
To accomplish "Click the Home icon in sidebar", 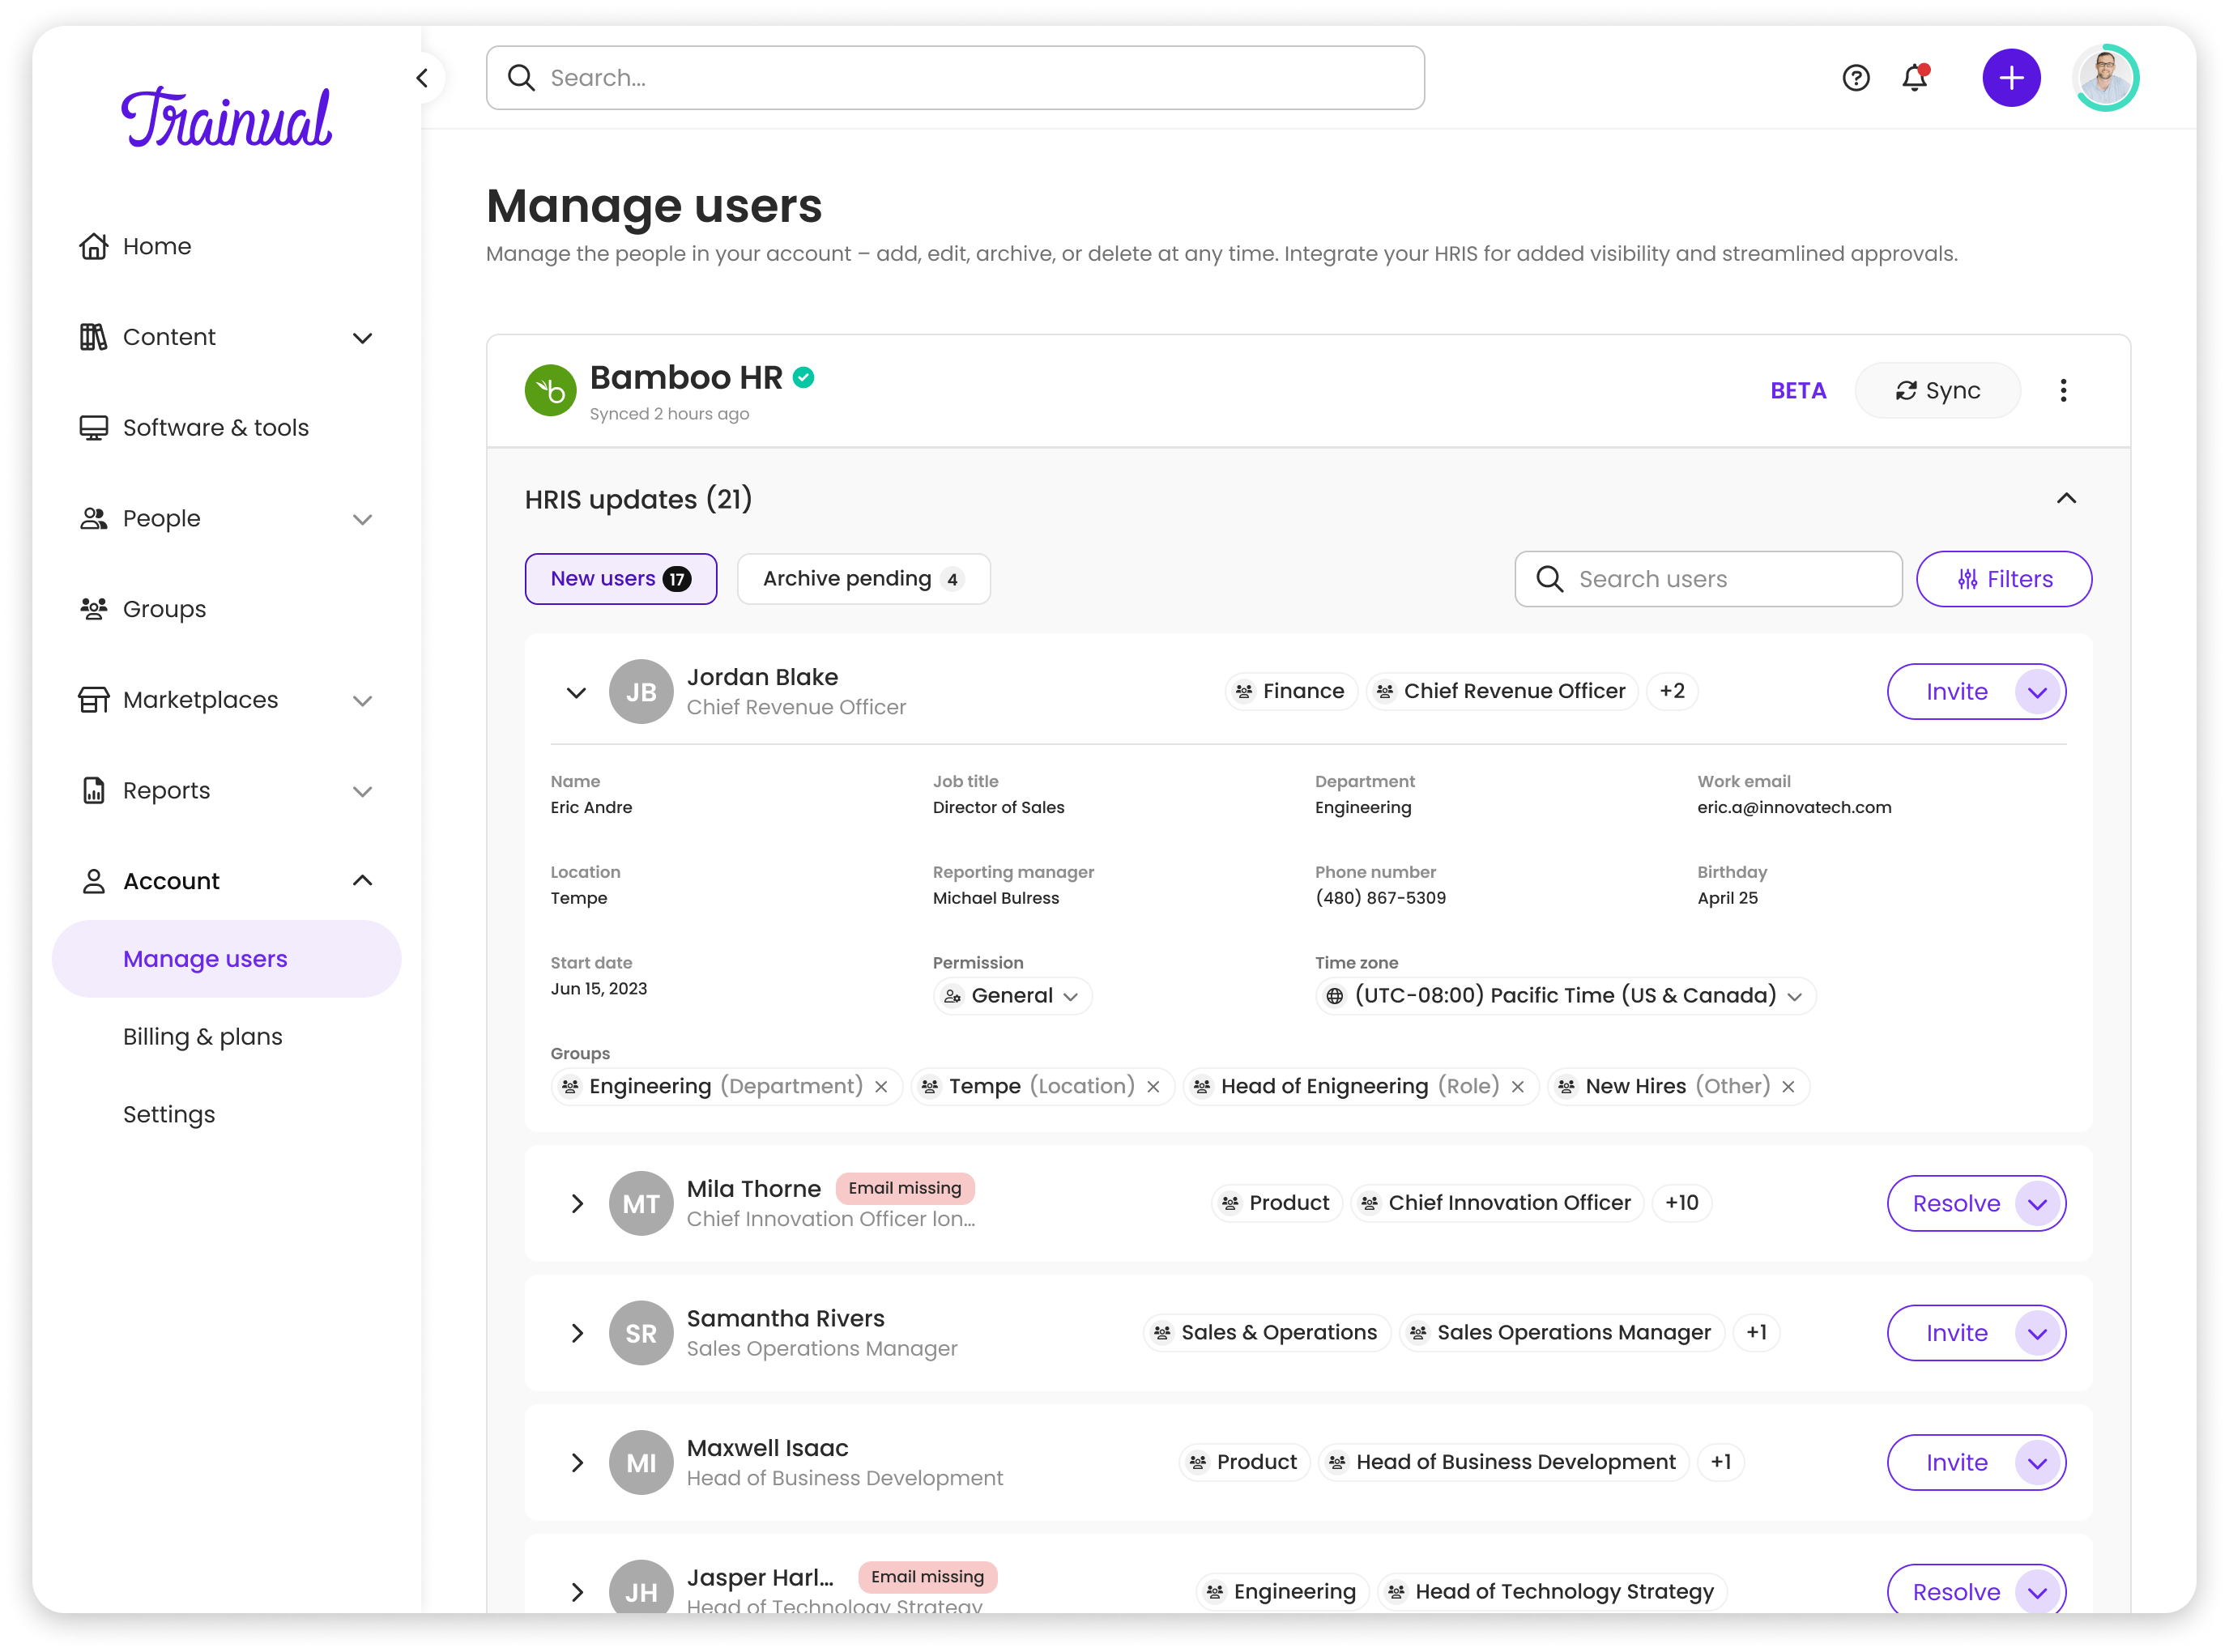I will tap(93, 246).
